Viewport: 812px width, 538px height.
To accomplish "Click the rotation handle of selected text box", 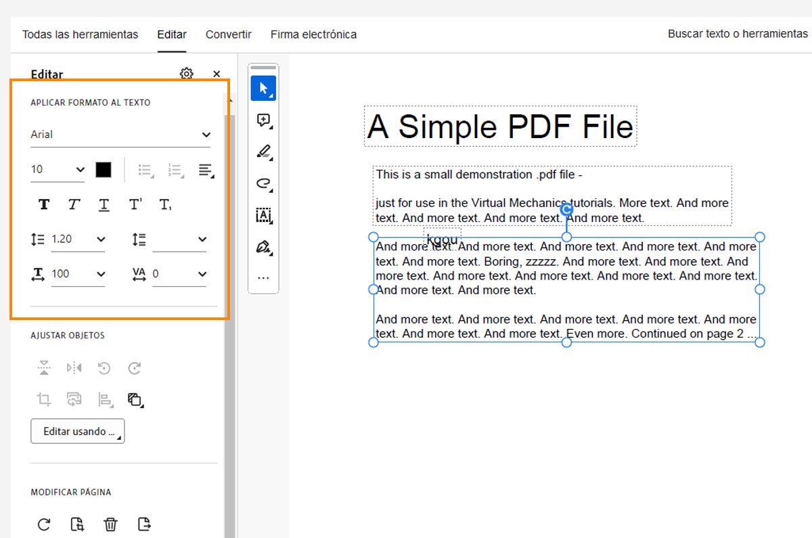I will (567, 210).
